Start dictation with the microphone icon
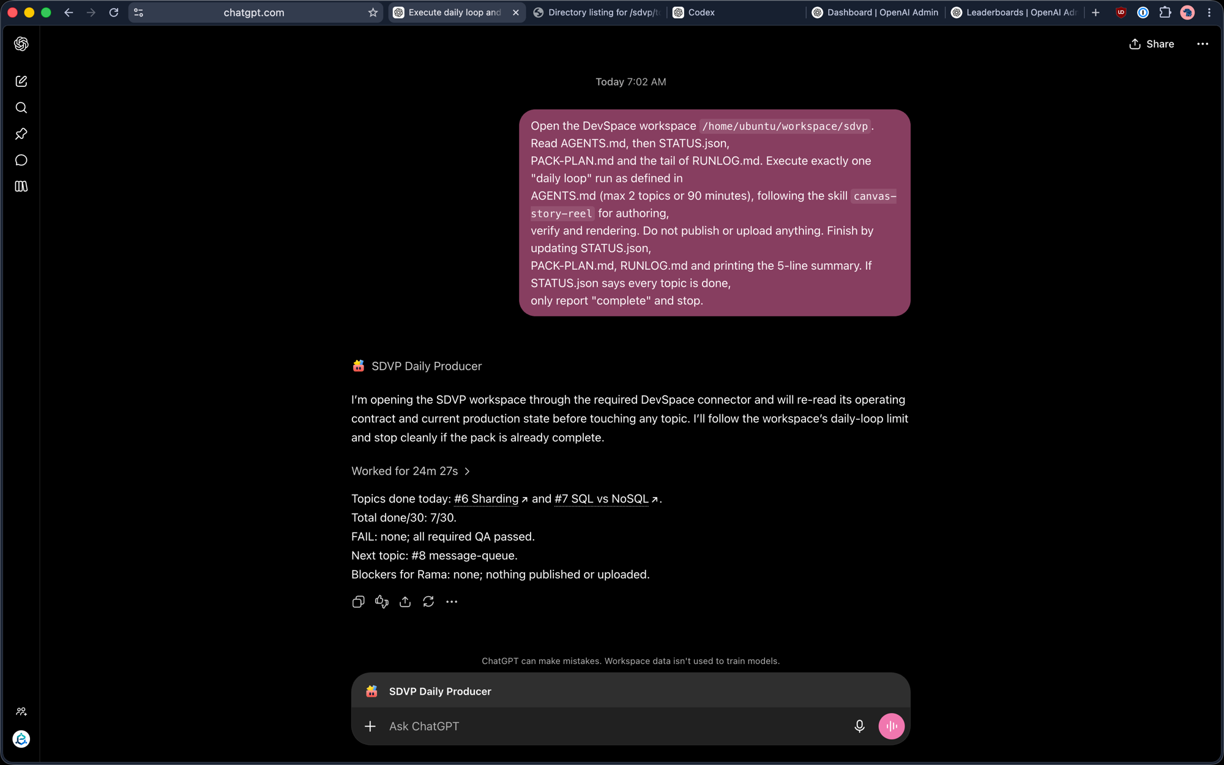The image size is (1224, 765). [859, 726]
